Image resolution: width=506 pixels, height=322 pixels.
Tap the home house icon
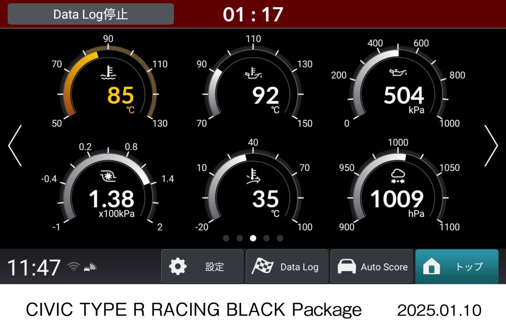432,266
